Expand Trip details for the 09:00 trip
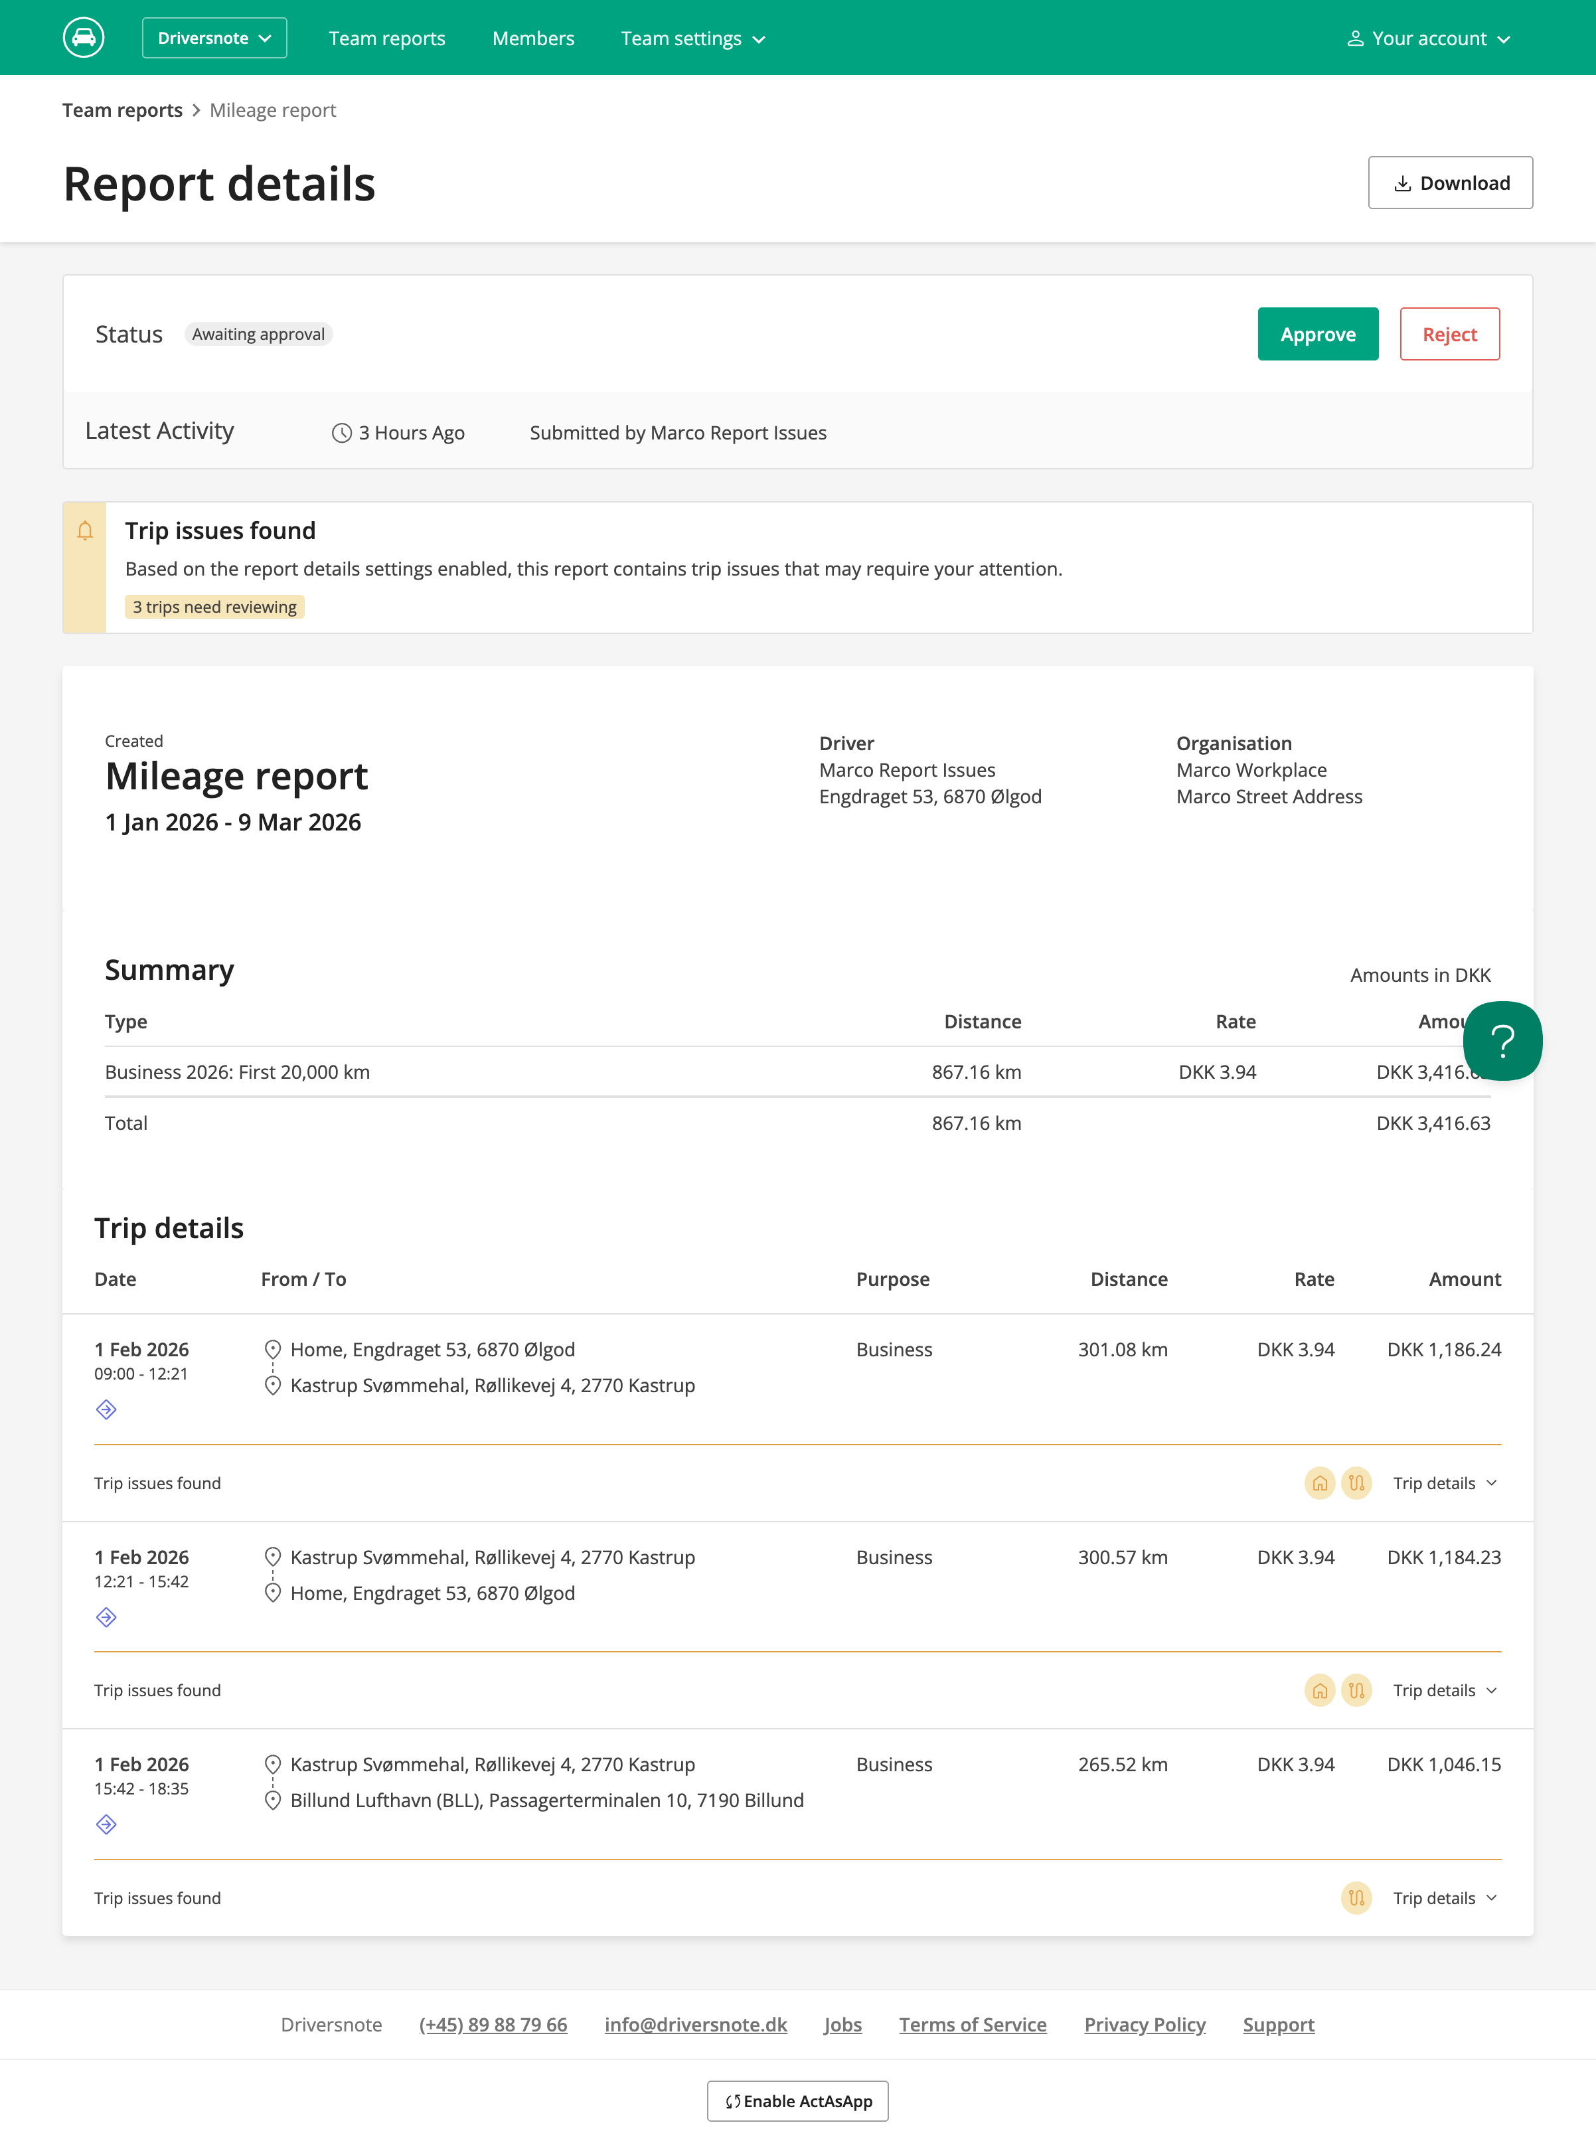The width and height of the screenshot is (1596, 2143). pyautogui.click(x=1445, y=1483)
